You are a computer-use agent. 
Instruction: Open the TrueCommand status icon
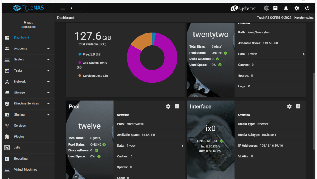(266, 8)
